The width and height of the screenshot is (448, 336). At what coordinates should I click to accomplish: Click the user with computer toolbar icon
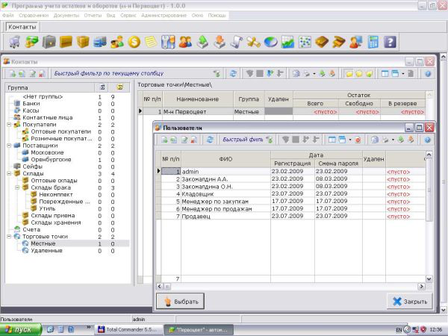pyautogui.click(x=356, y=43)
